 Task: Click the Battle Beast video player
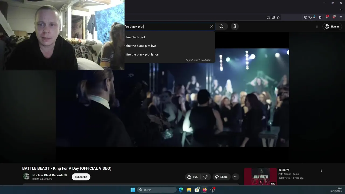click(172, 98)
